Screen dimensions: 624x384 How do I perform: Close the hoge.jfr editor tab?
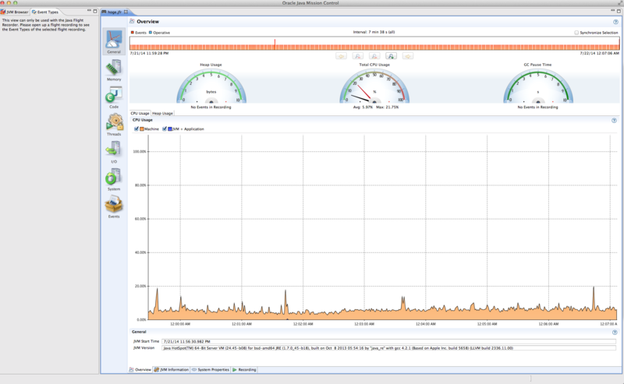coord(126,12)
